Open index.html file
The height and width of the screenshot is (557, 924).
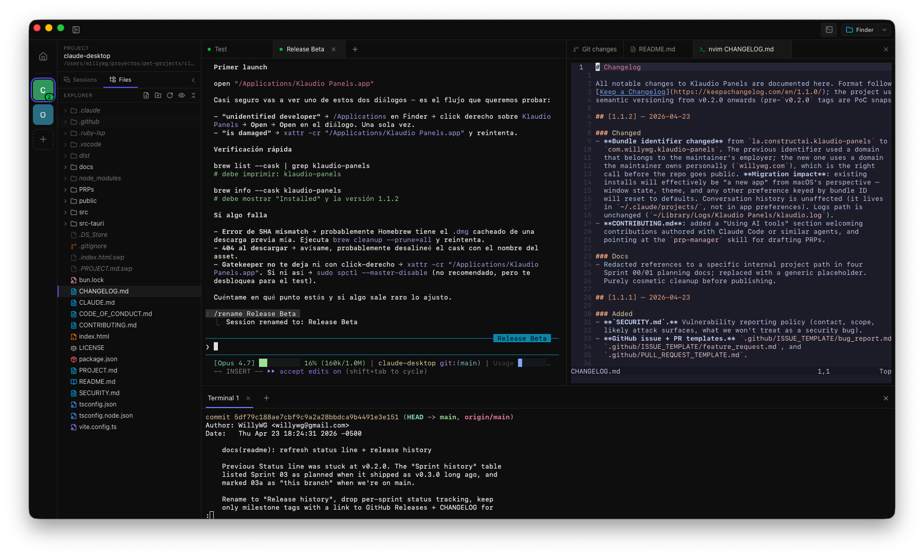coord(129,337)
